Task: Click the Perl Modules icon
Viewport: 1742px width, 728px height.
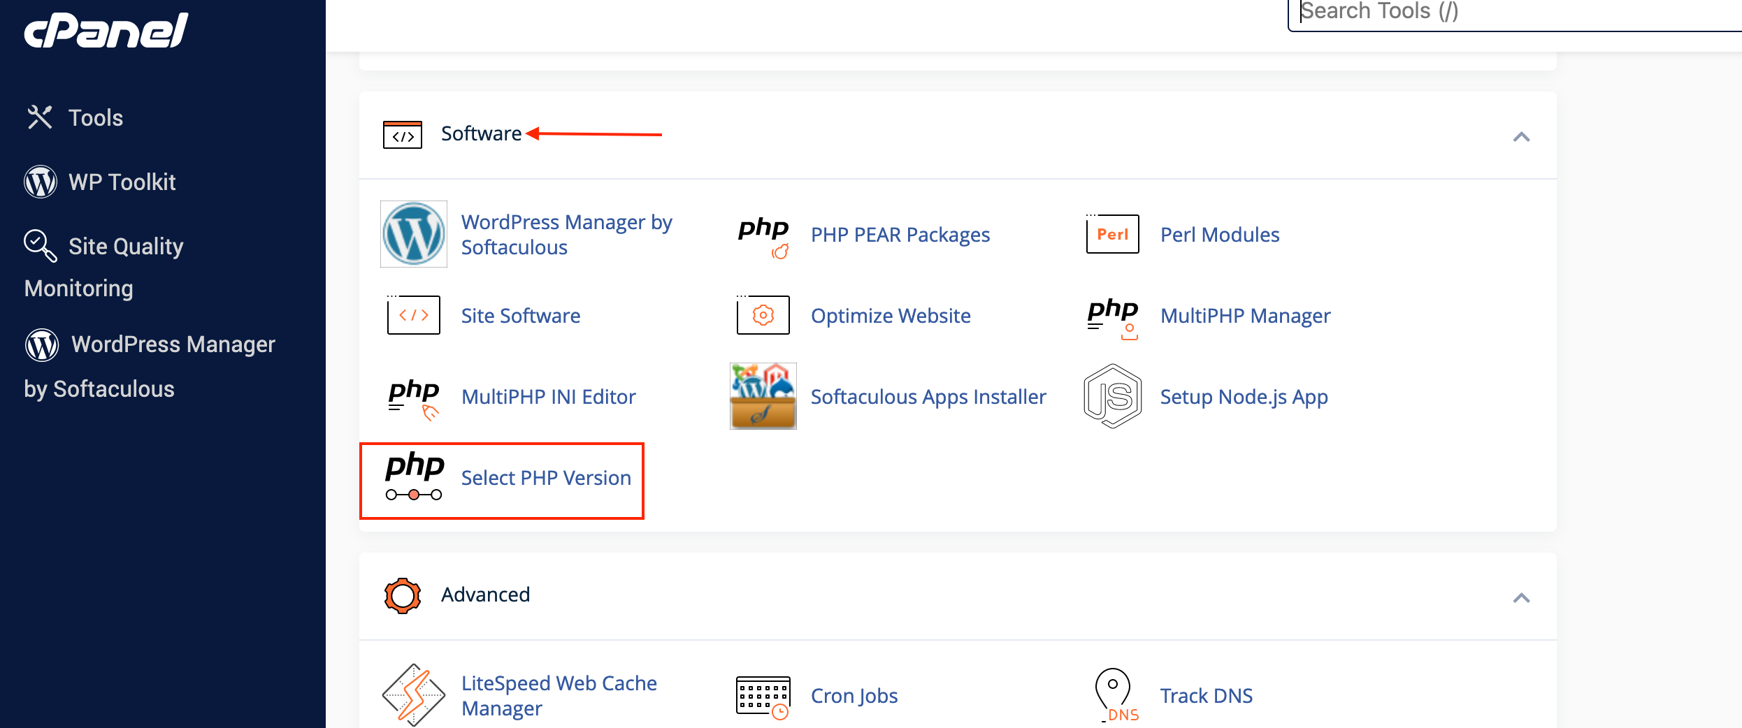Action: coord(1113,234)
